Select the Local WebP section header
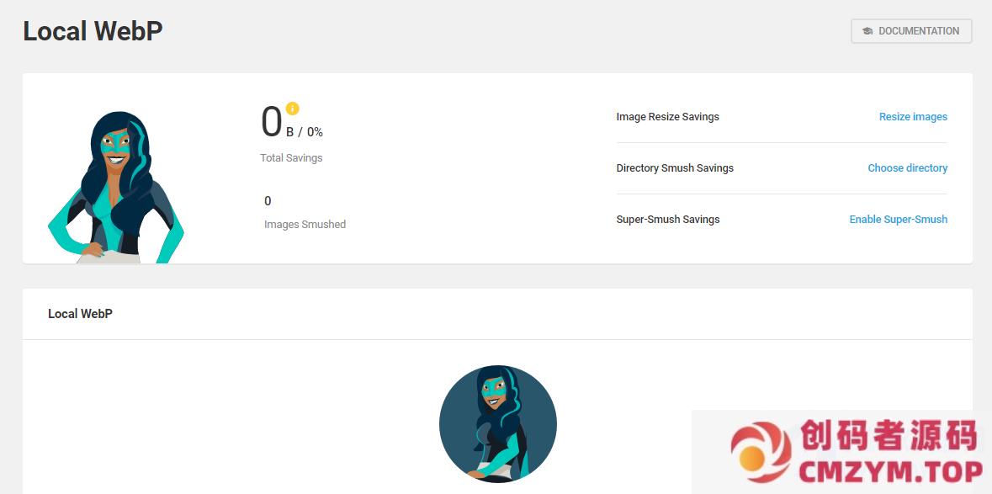992x494 pixels. (80, 314)
